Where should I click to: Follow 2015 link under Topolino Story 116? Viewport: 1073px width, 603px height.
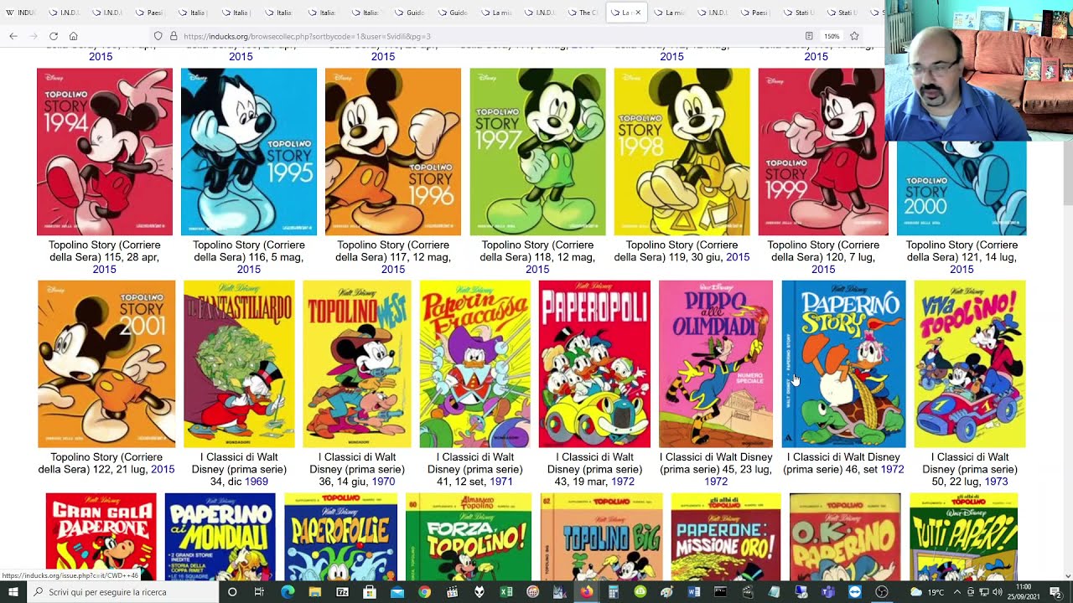point(249,270)
